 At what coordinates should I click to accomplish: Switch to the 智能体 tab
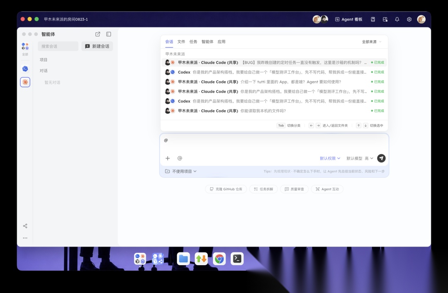[x=207, y=42]
